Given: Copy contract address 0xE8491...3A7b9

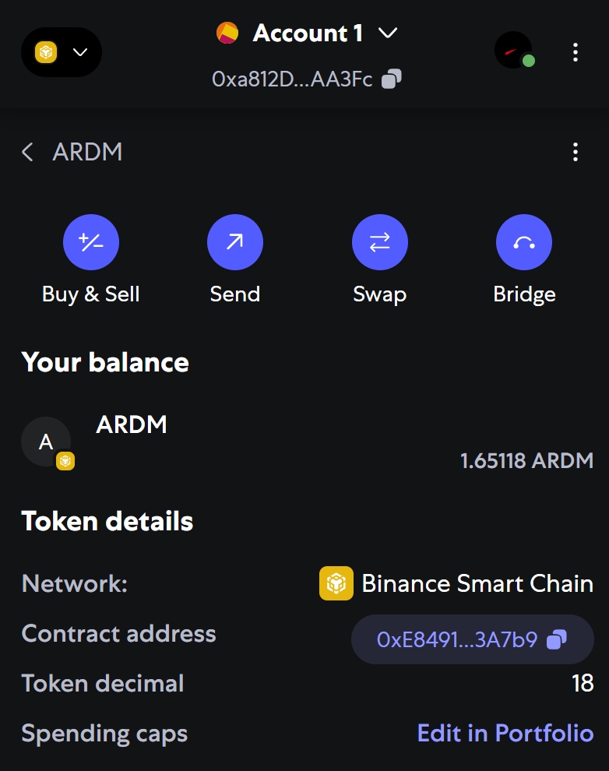Looking at the screenshot, I should tap(556, 639).
